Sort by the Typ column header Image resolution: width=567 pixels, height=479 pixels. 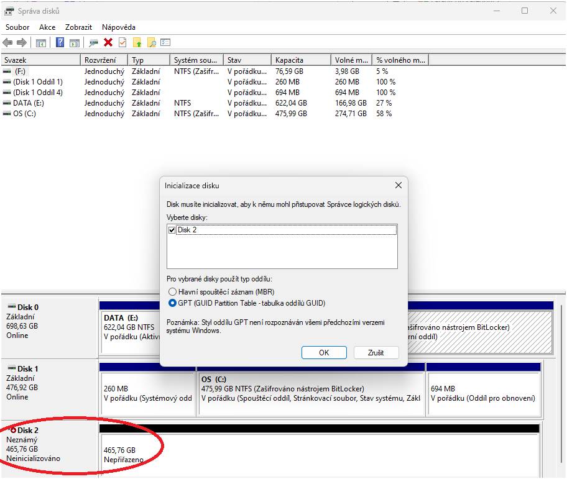[149, 60]
